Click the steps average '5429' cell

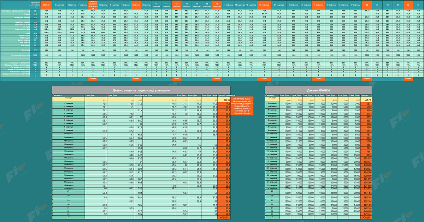coord(366,107)
